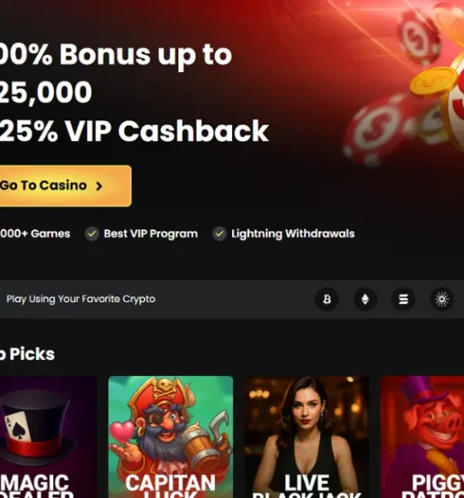This screenshot has height=498, width=464.
Task: Select the Ethereum crypto icon
Action: click(x=365, y=299)
